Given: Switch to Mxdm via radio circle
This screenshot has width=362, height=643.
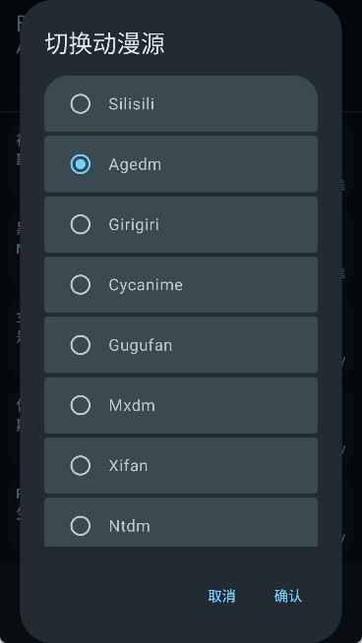Looking at the screenshot, I should pos(81,405).
